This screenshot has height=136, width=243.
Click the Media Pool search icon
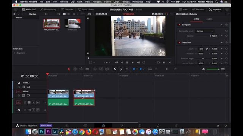point(74,14)
